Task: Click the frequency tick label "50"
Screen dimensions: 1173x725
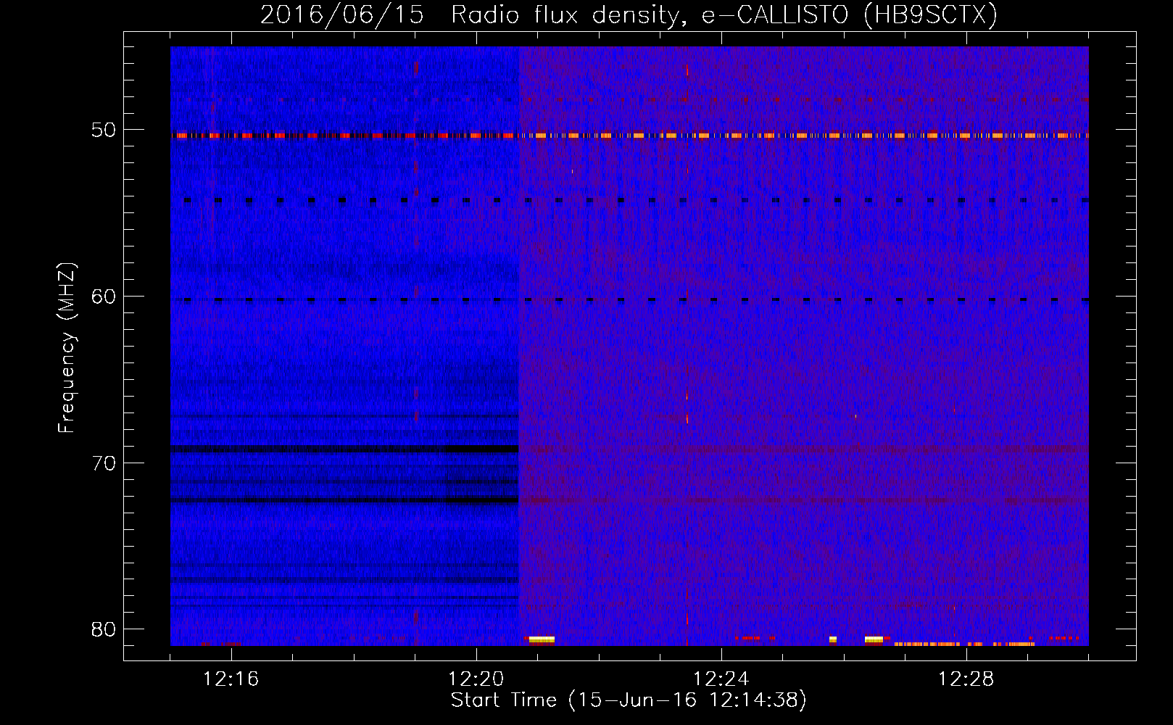Action: (104, 130)
